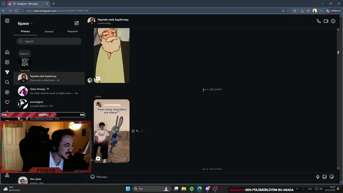Viewport: 343px width, 193px height.
Task: Switch to the General tab
Action: click(x=49, y=31)
